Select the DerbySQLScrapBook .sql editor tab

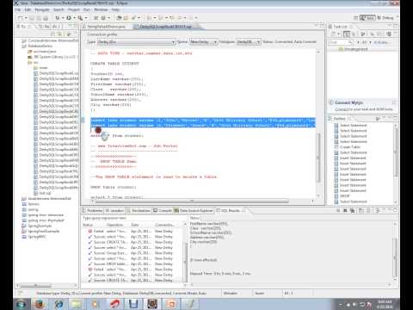coord(165,27)
